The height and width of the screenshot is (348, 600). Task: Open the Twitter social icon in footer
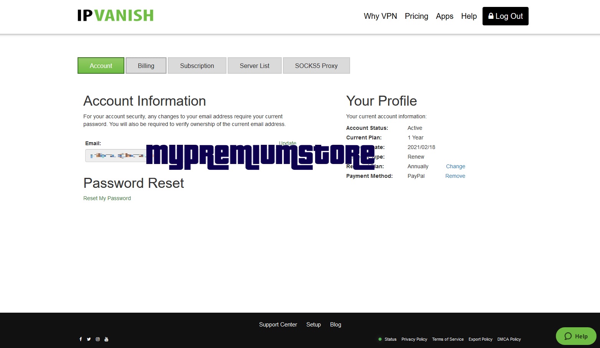point(89,339)
